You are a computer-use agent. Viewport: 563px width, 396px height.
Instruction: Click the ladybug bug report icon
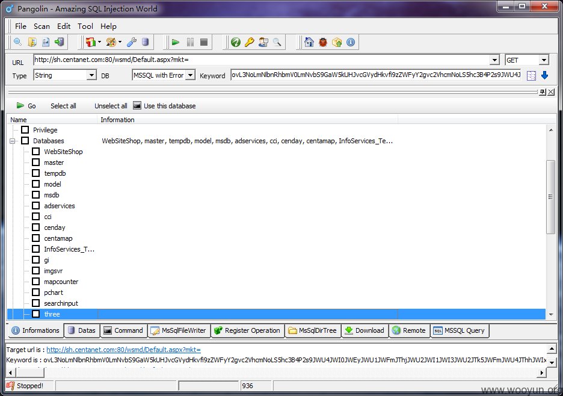(323, 42)
